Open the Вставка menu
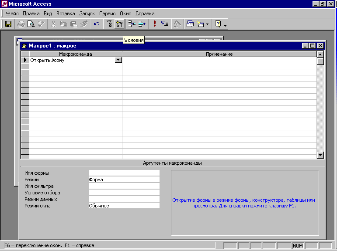This screenshot has width=337, height=251. [66, 14]
